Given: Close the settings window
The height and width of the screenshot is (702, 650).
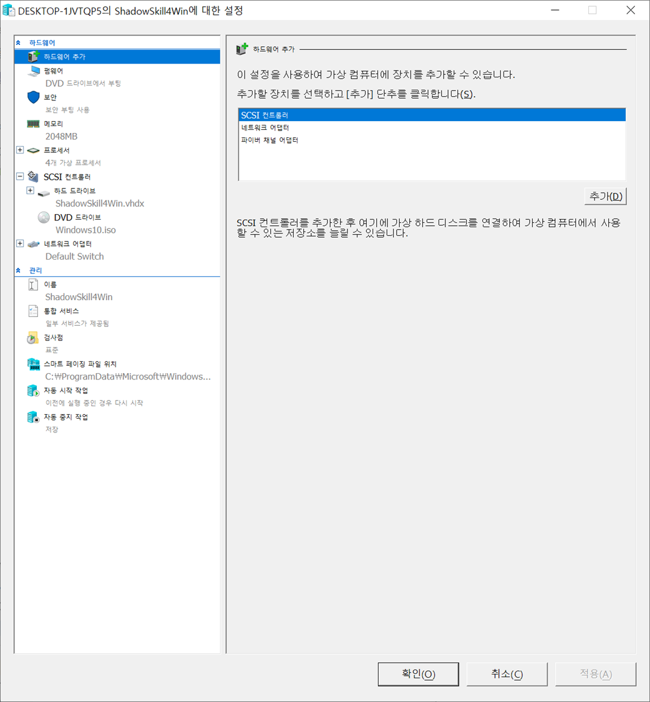Looking at the screenshot, I should [630, 10].
